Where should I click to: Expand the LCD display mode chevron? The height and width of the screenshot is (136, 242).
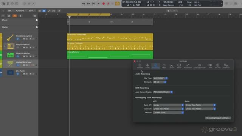[x=222, y=3]
